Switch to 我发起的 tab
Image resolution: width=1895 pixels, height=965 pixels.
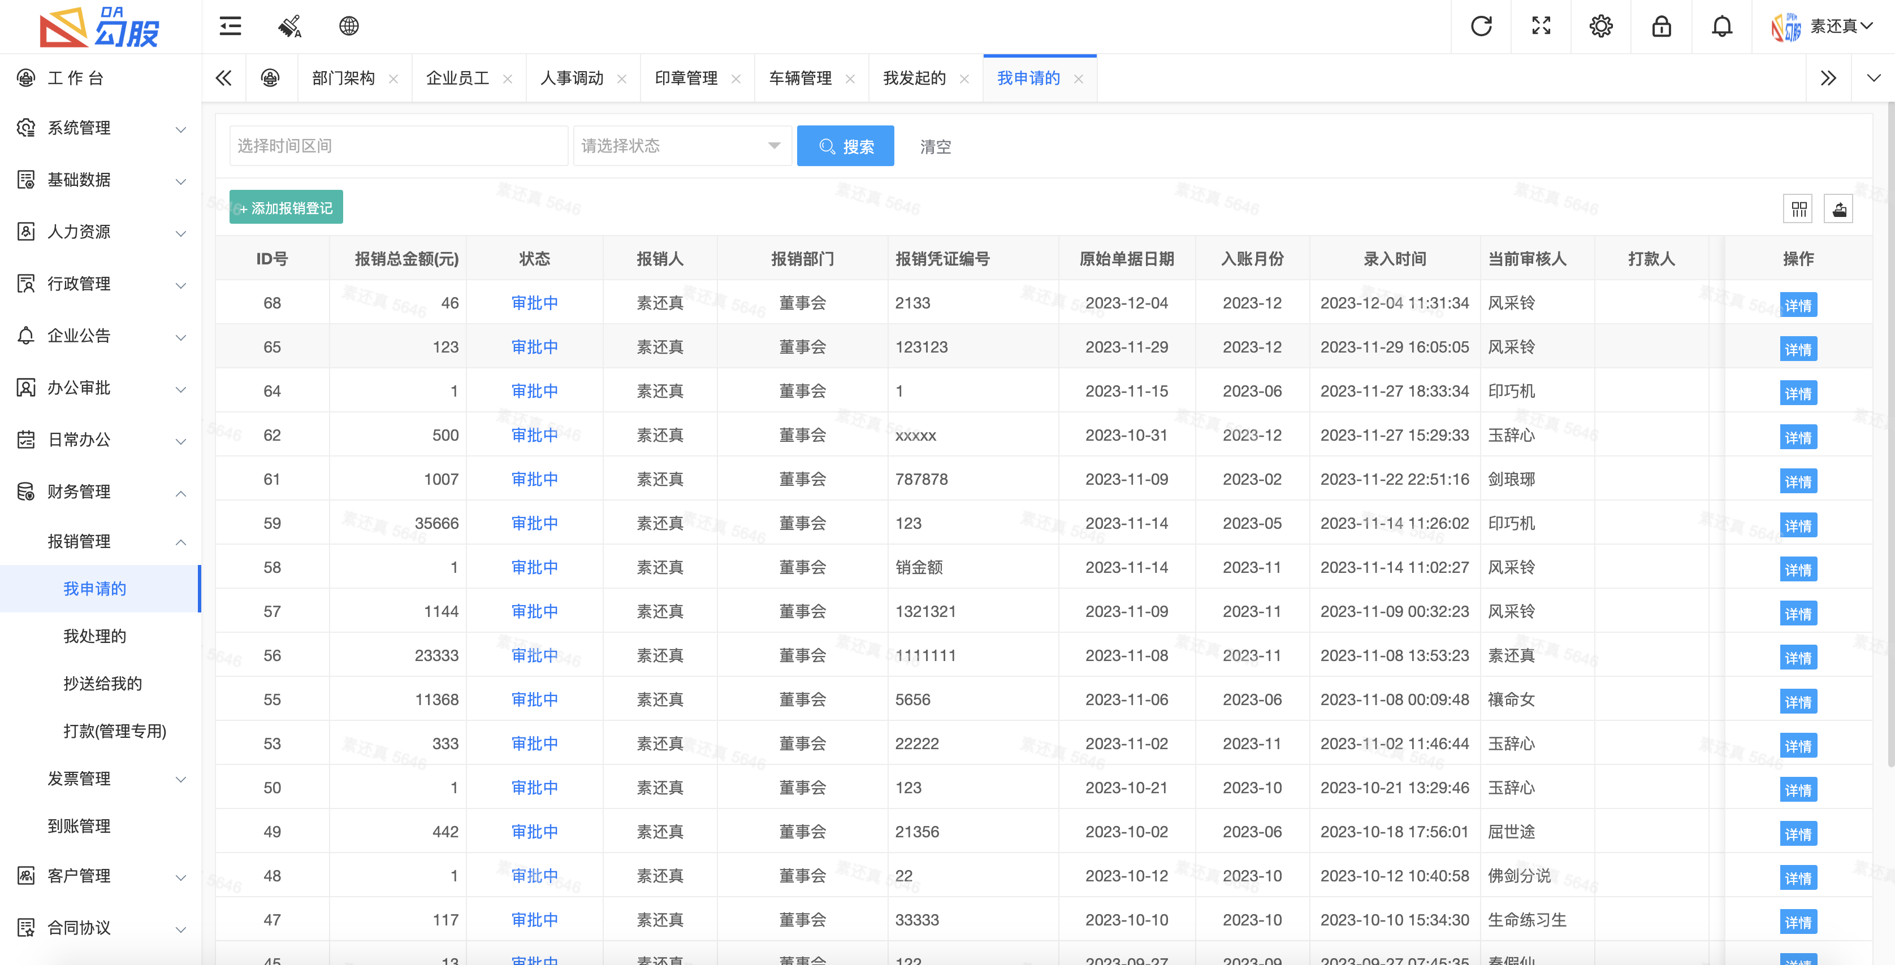pyautogui.click(x=914, y=78)
